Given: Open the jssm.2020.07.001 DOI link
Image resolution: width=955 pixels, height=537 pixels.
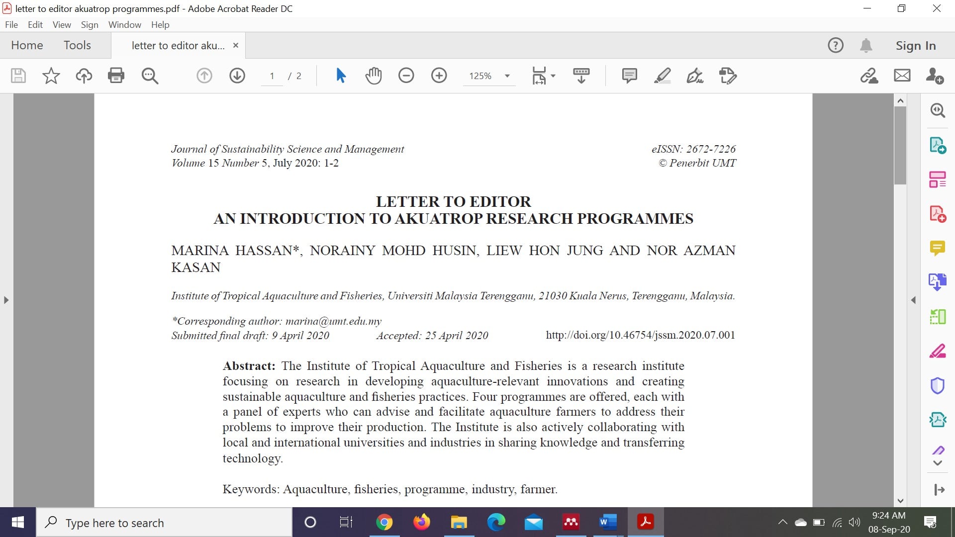Looking at the screenshot, I should [640, 335].
